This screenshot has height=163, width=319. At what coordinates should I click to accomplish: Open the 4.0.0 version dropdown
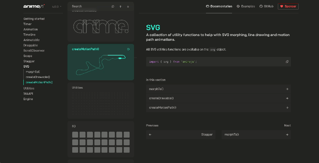click(57, 7)
